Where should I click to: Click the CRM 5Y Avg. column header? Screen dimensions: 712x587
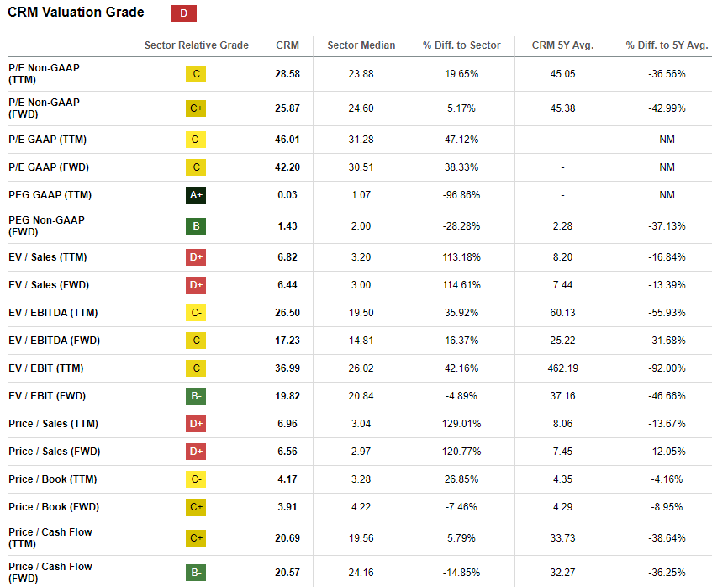[x=562, y=45]
